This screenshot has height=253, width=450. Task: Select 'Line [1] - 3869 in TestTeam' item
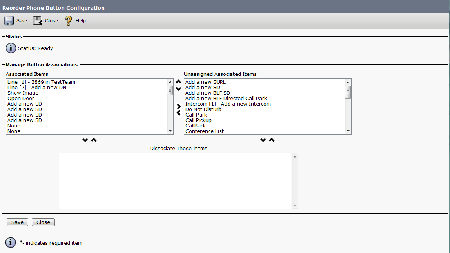[41, 82]
